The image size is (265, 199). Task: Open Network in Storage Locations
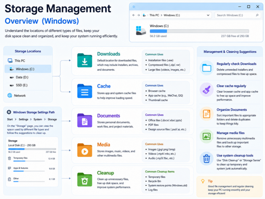[x=28, y=95]
